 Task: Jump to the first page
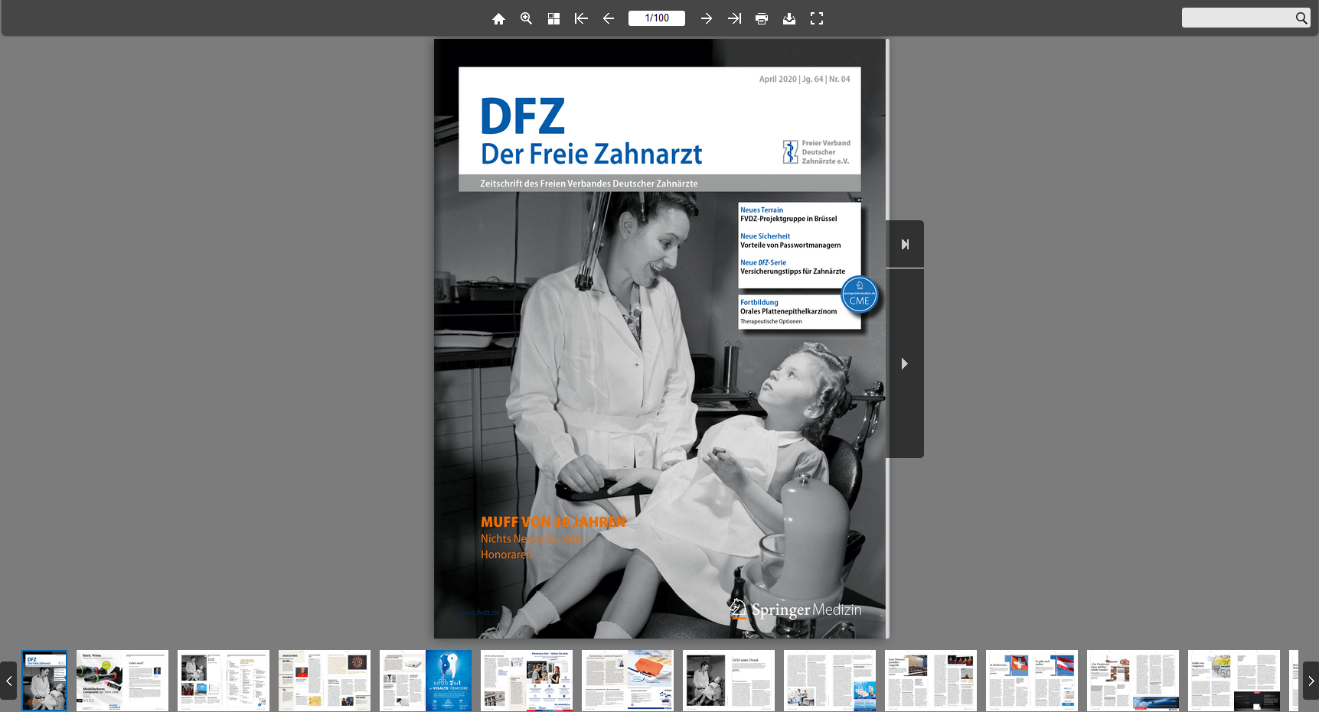pos(581,18)
